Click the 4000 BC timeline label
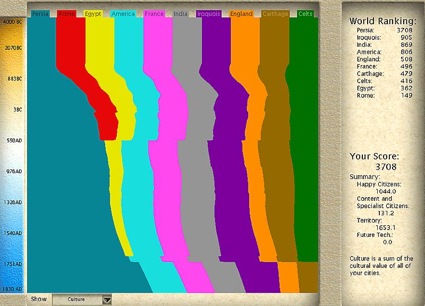The height and width of the screenshot is (306, 425). click(12, 22)
